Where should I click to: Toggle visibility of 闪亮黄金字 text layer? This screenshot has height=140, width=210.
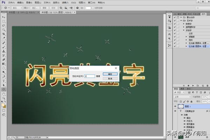175,111
